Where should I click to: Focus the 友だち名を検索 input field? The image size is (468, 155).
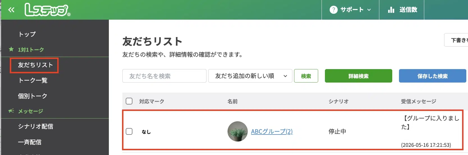tap(164, 76)
